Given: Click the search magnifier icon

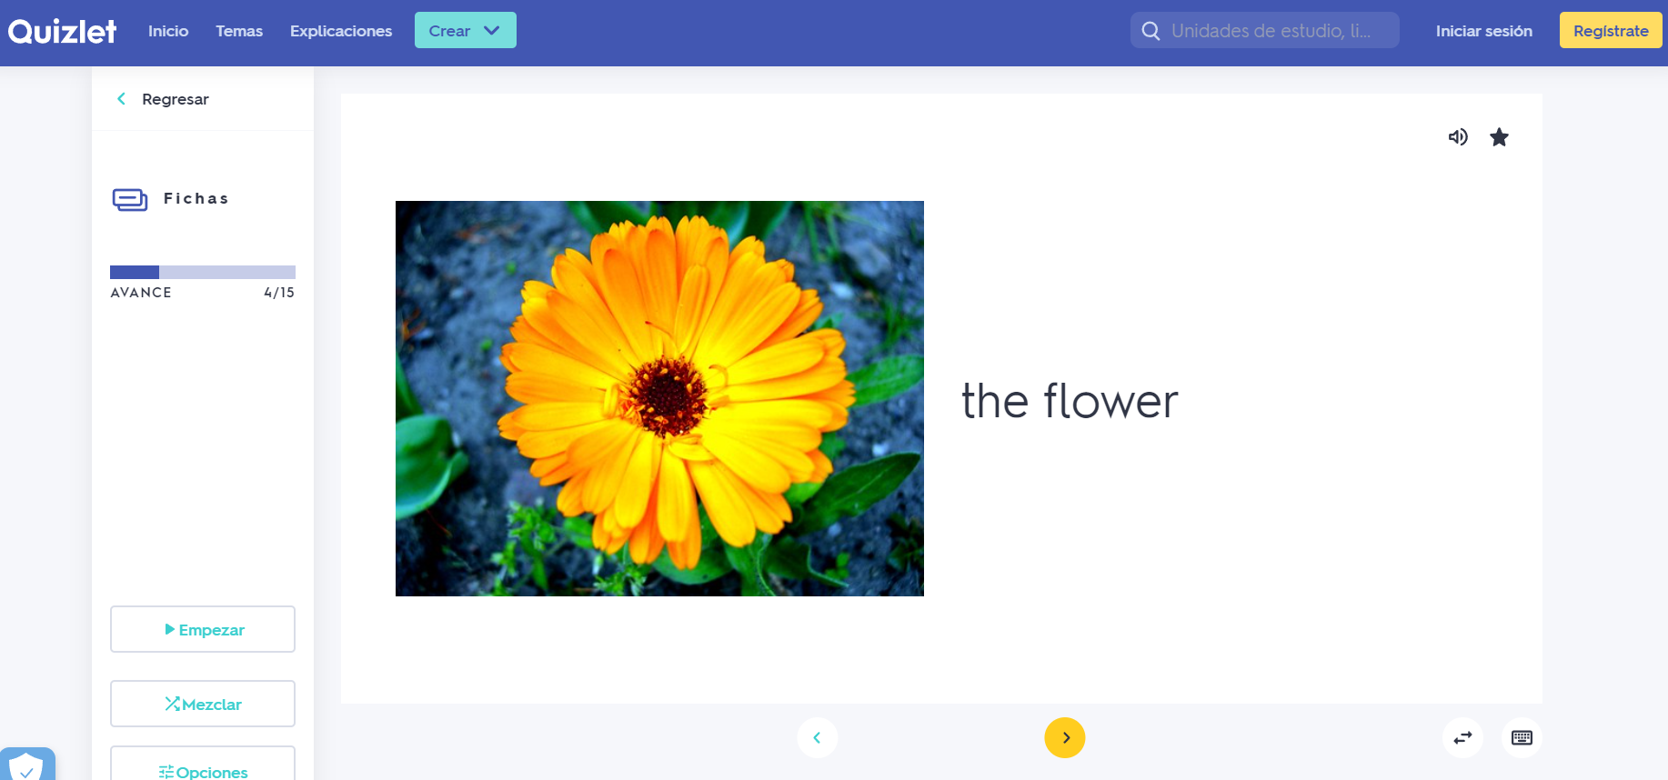Looking at the screenshot, I should click(x=1151, y=31).
